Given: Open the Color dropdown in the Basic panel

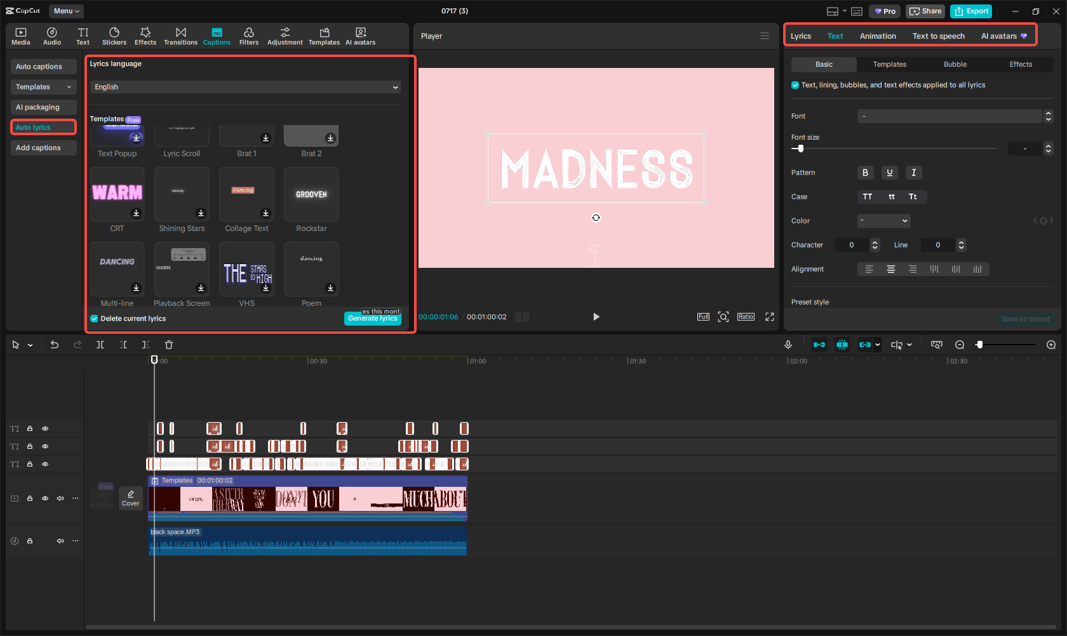Looking at the screenshot, I should [883, 220].
